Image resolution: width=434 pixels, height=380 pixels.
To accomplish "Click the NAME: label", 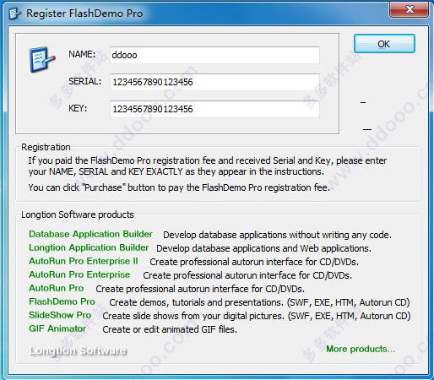I will tap(82, 54).
